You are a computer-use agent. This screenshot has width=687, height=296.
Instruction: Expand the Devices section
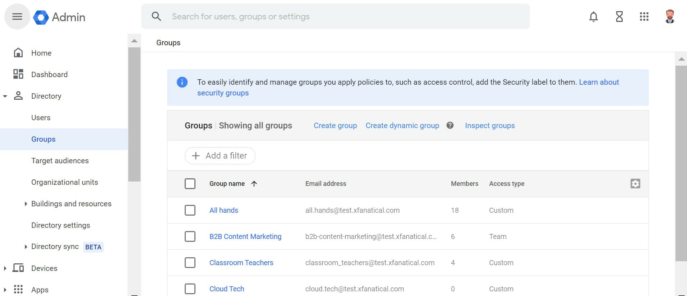point(5,268)
